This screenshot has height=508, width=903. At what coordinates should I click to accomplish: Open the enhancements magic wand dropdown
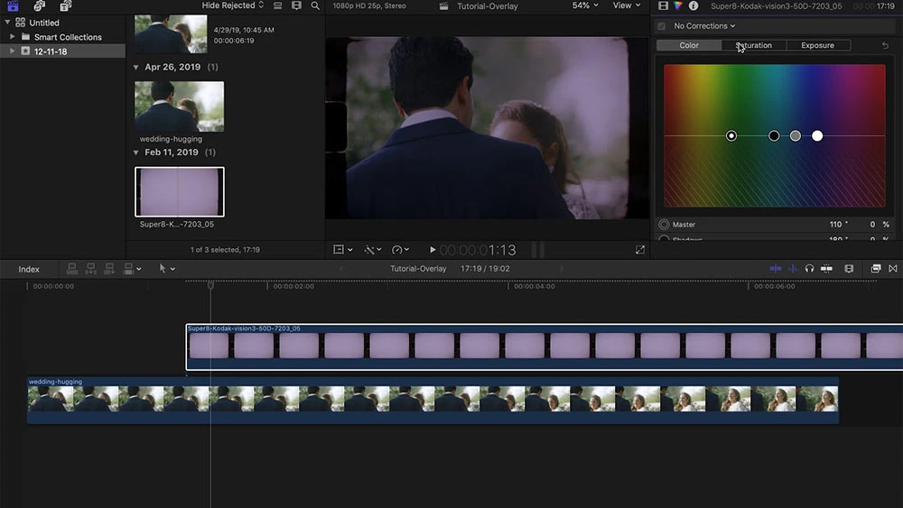tap(373, 250)
